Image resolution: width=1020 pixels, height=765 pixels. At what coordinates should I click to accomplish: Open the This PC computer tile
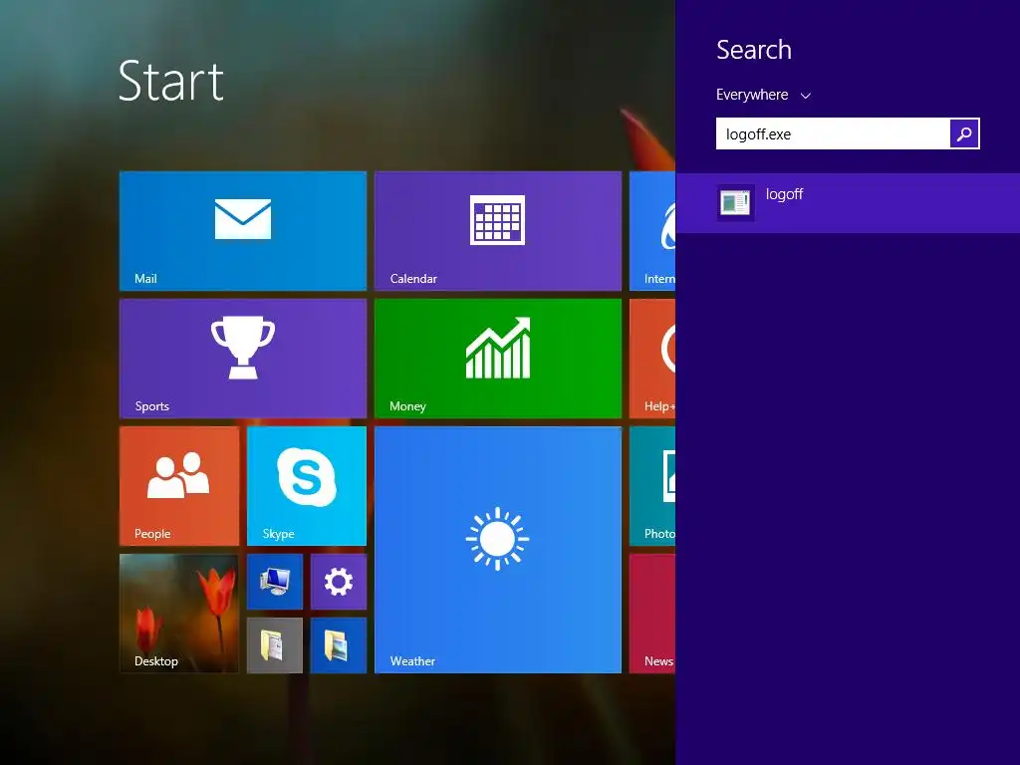(x=275, y=582)
